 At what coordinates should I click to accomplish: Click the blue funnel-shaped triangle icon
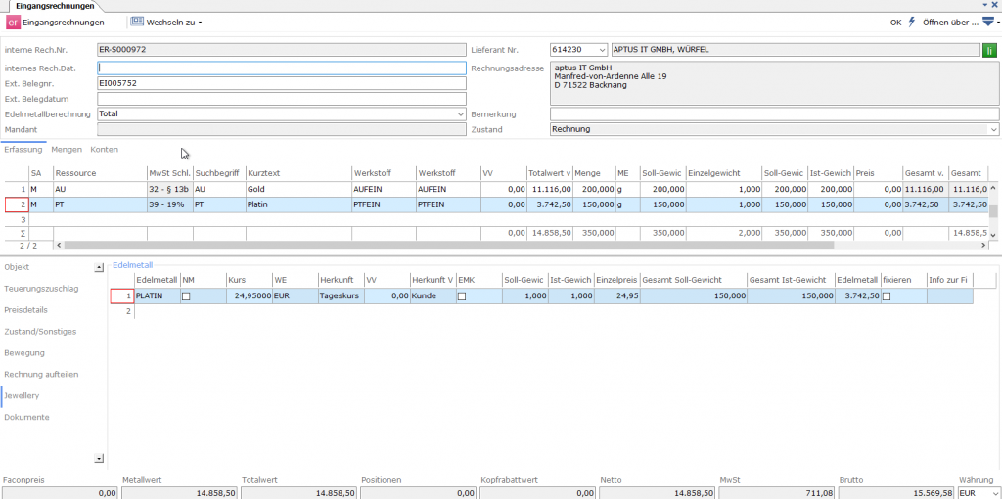(x=988, y=22)
